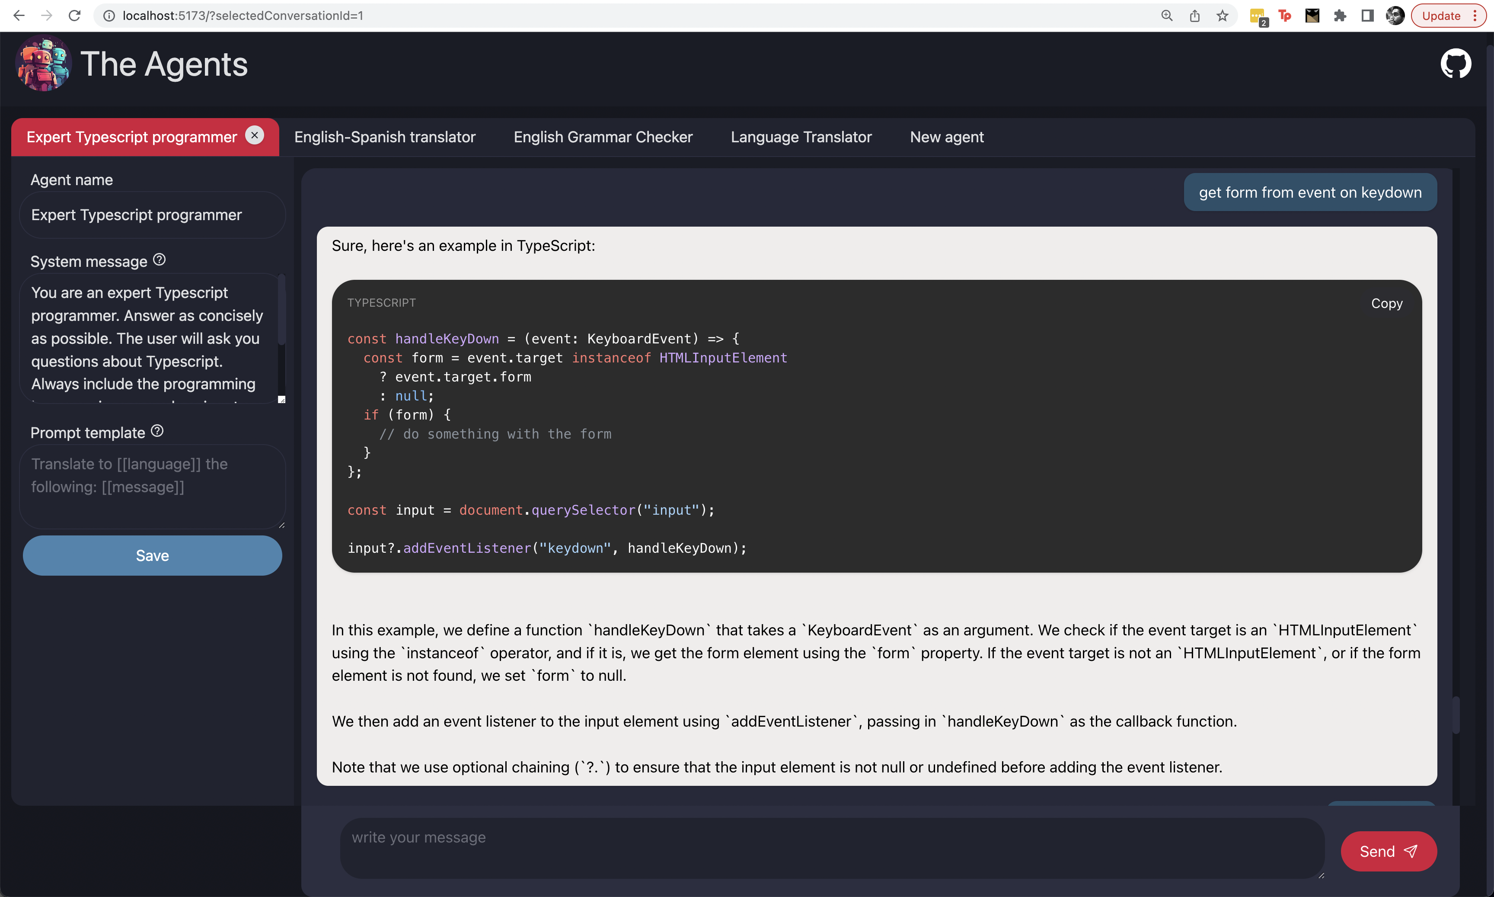Open the Extensions puzzle menu

point(1340,16)
